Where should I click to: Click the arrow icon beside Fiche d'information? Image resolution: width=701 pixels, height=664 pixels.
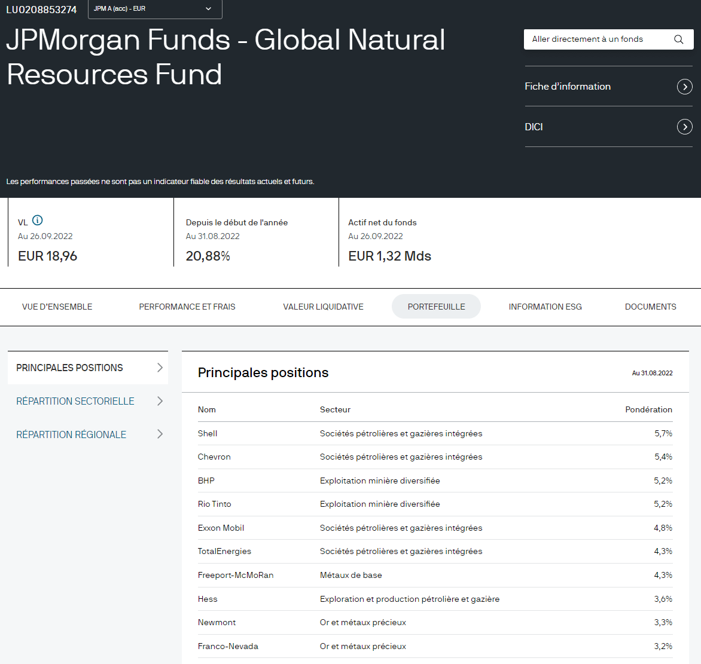tap(684, 87)
